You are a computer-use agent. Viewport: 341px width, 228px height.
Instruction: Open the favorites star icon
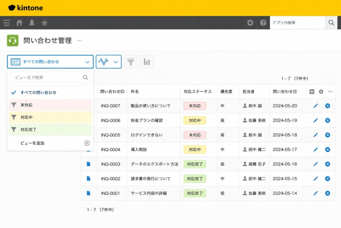[x=44, y=23]
